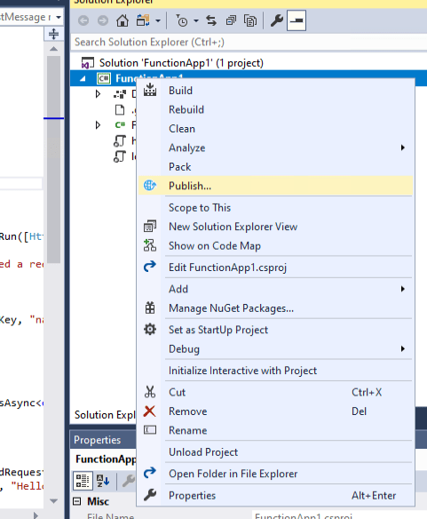427x519 pixels.
Task: Toggle Show All Files icon
Action: click(x=250, y=20)
